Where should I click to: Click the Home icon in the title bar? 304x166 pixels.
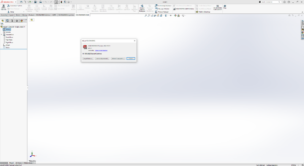(21, 2)
